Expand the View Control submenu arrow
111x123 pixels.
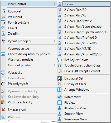[x=55, y=4]
